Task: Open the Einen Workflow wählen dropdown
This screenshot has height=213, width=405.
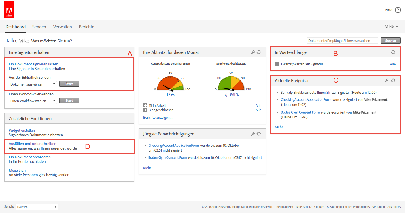Action: [33, 101]
